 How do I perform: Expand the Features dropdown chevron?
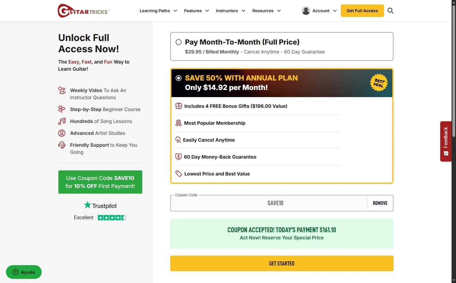click(x=207, y=11)
